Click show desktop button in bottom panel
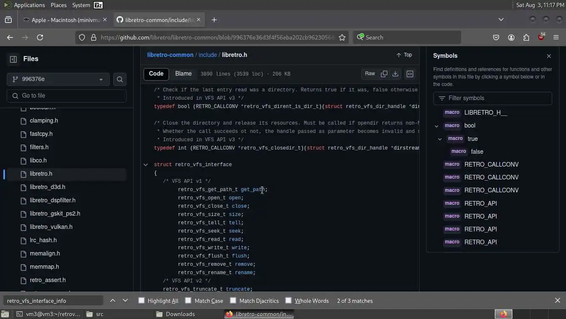The width and height of the screenshot is (566, 319). 6,314
